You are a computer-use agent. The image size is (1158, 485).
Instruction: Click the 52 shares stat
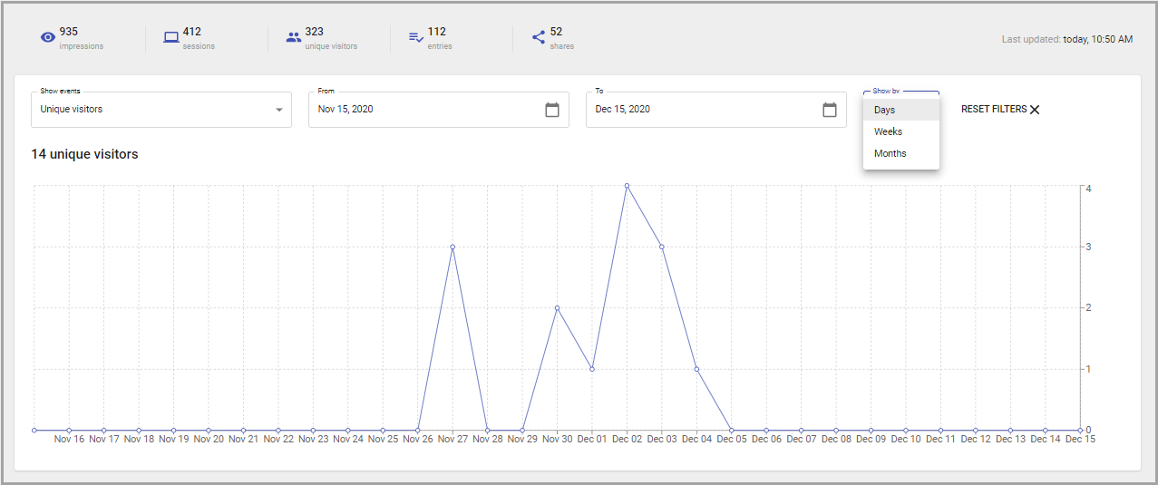coord(553,38)
